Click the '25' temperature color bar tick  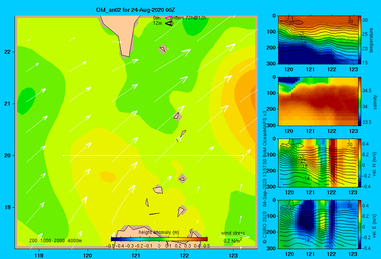coord(365,34)
